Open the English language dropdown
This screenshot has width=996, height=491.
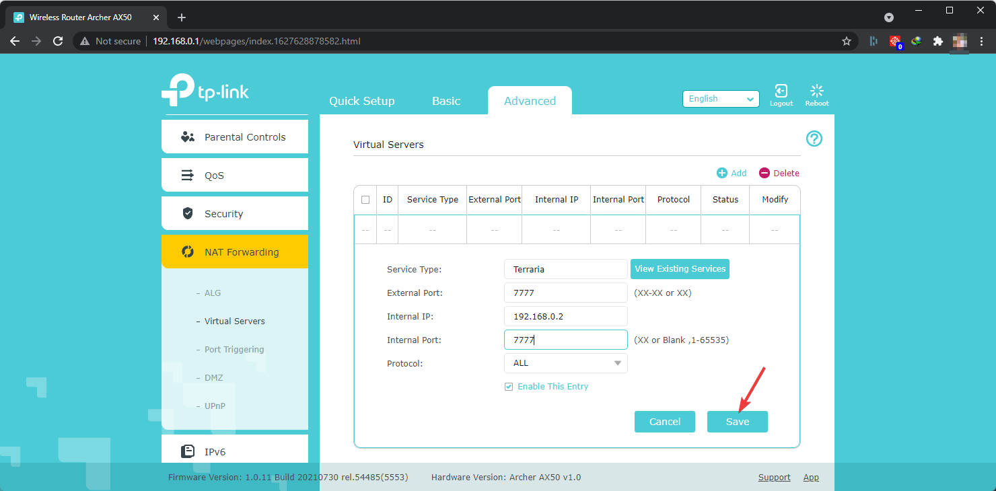click(721, 99)
